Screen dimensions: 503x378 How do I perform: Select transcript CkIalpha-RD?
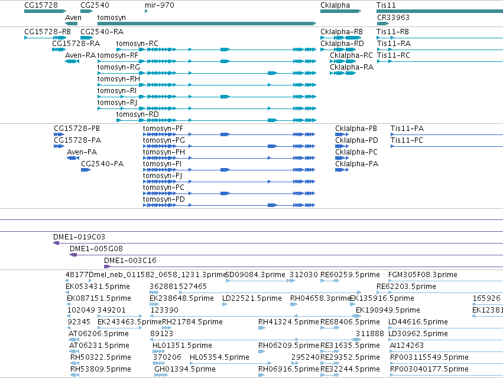pos(338,50)
